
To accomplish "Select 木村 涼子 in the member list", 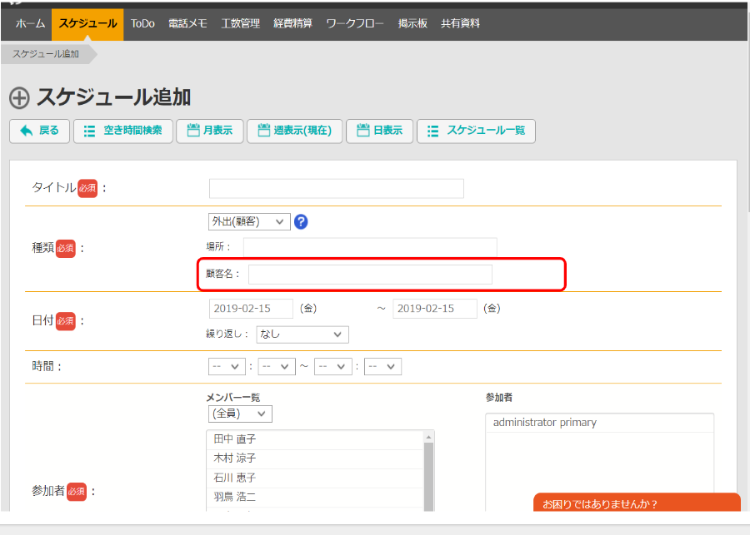I will [315, 458].
